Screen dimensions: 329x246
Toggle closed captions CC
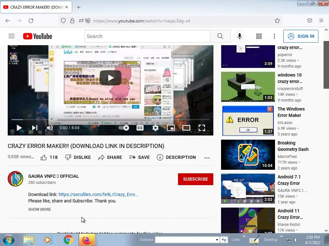[x=140, y=127]
